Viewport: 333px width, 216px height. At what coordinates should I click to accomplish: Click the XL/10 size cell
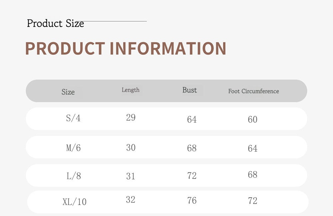74,202
